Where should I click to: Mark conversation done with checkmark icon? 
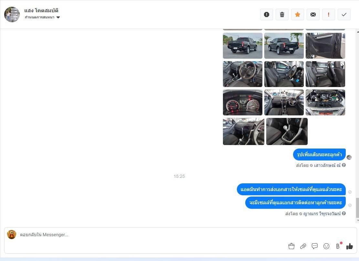coord(344,15)
